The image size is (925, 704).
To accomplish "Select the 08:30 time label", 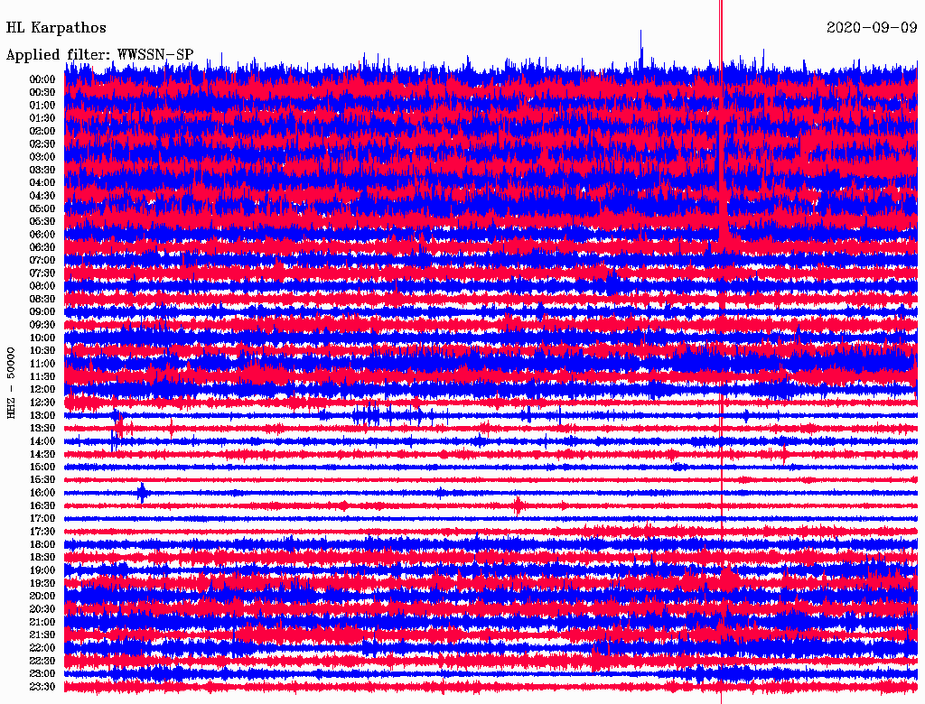I will pyautogui.click(x=42, y=300).
